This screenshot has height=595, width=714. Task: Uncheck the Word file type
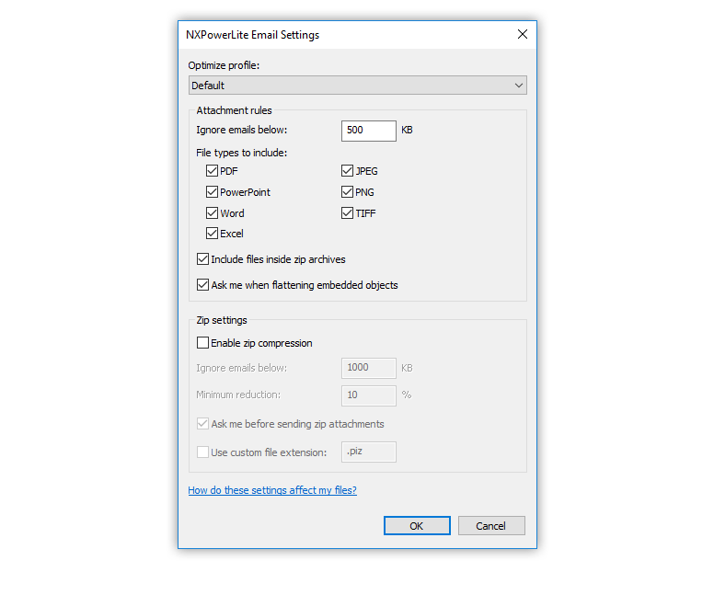click(x=212, y=213)
